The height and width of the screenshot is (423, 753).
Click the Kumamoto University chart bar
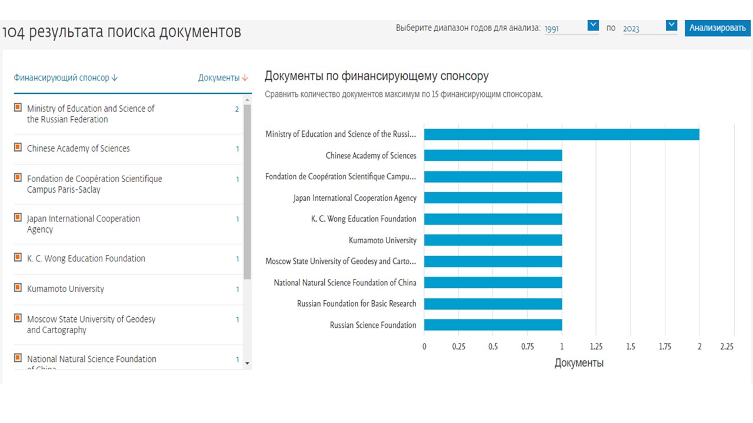[493, 240]
